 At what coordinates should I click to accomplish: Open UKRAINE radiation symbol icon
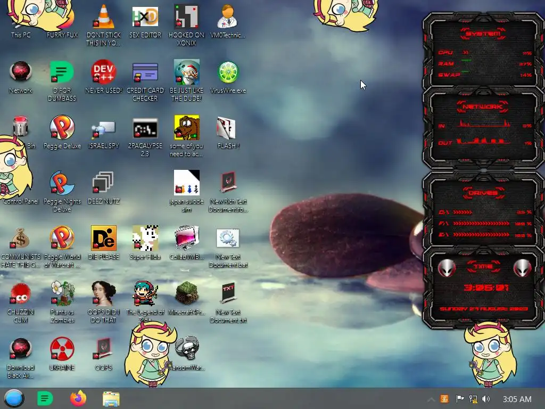tap(62, 354)
